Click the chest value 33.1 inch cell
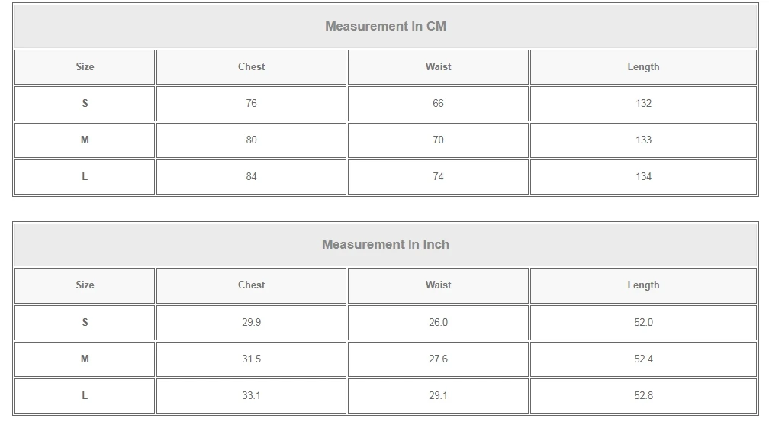 tap(251, 396)
